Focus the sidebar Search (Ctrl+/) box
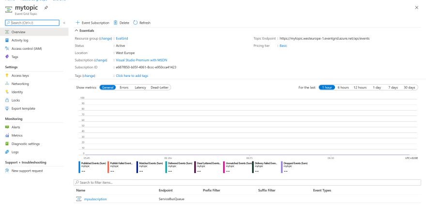The height and width of the screenshot is (219, 426). pos(32,23)
